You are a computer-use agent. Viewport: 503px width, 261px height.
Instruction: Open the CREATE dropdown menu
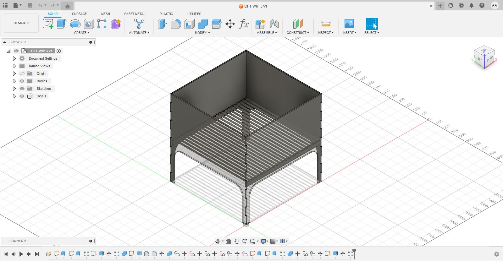(x=82, y=33)
